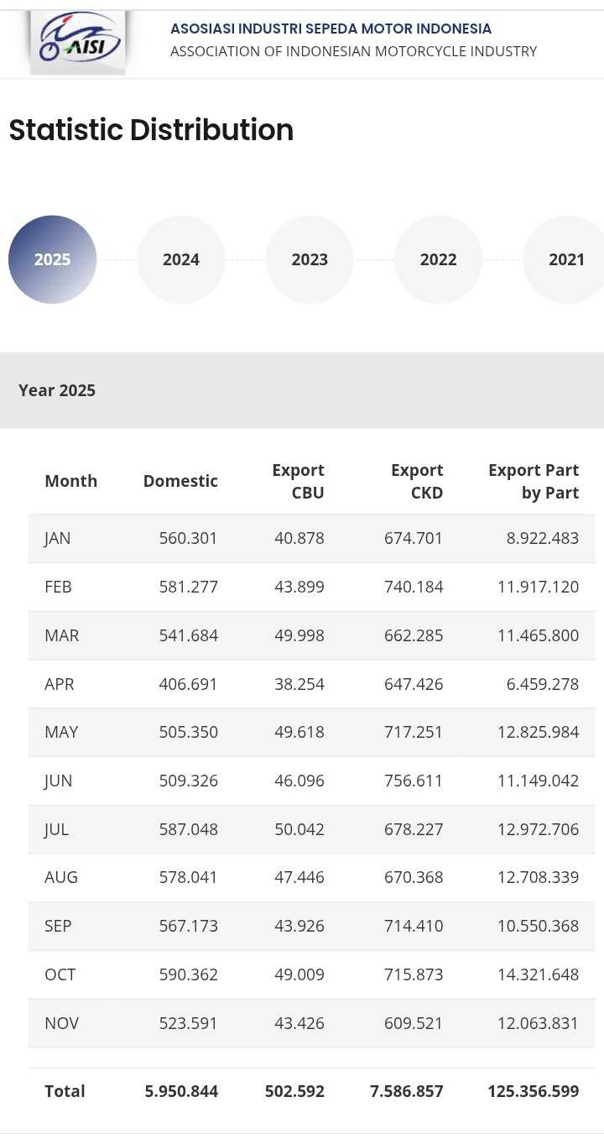Select the 2021 year tab

565,259
